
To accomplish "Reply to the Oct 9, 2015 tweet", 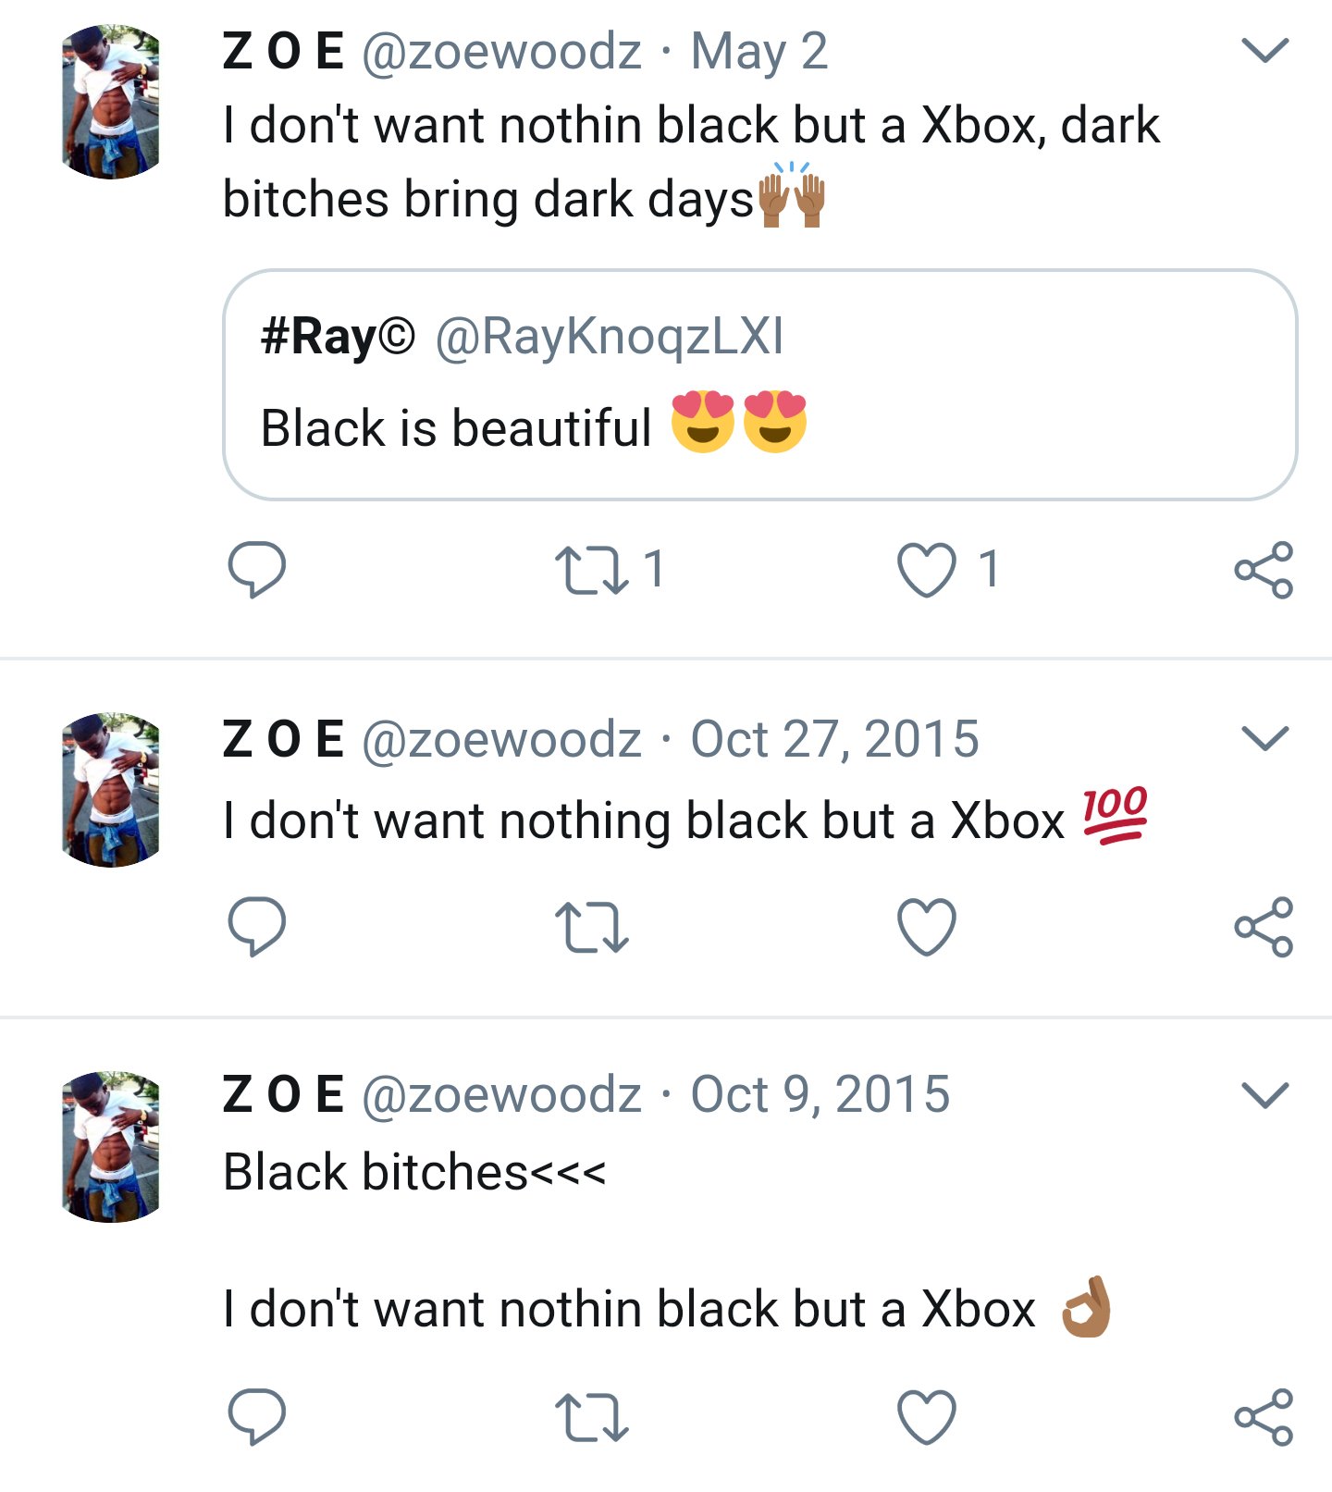I will point(256,1416).
